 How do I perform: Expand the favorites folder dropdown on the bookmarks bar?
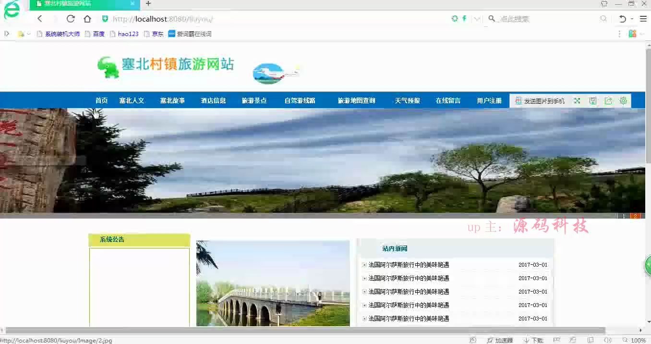coord(27,34)
